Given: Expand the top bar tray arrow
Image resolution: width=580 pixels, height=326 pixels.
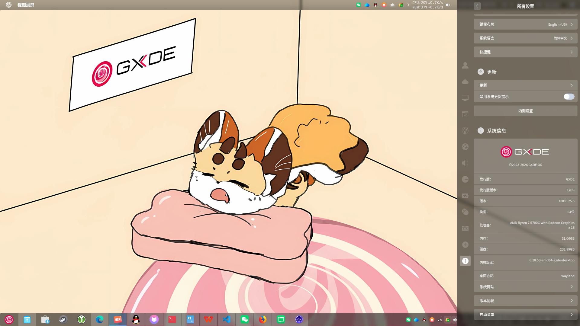Looking at the screenshot, I should [x=408, y=5].
